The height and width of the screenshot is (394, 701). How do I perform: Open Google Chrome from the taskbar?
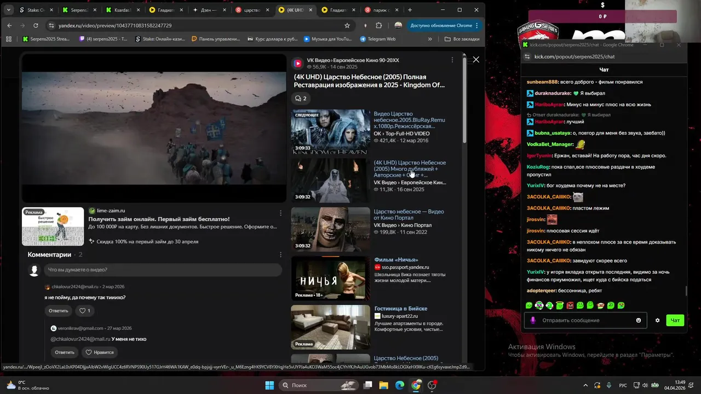[416, 385]
